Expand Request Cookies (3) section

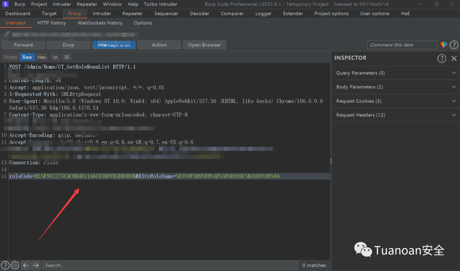pyautogui.click(x=396, y=101)
